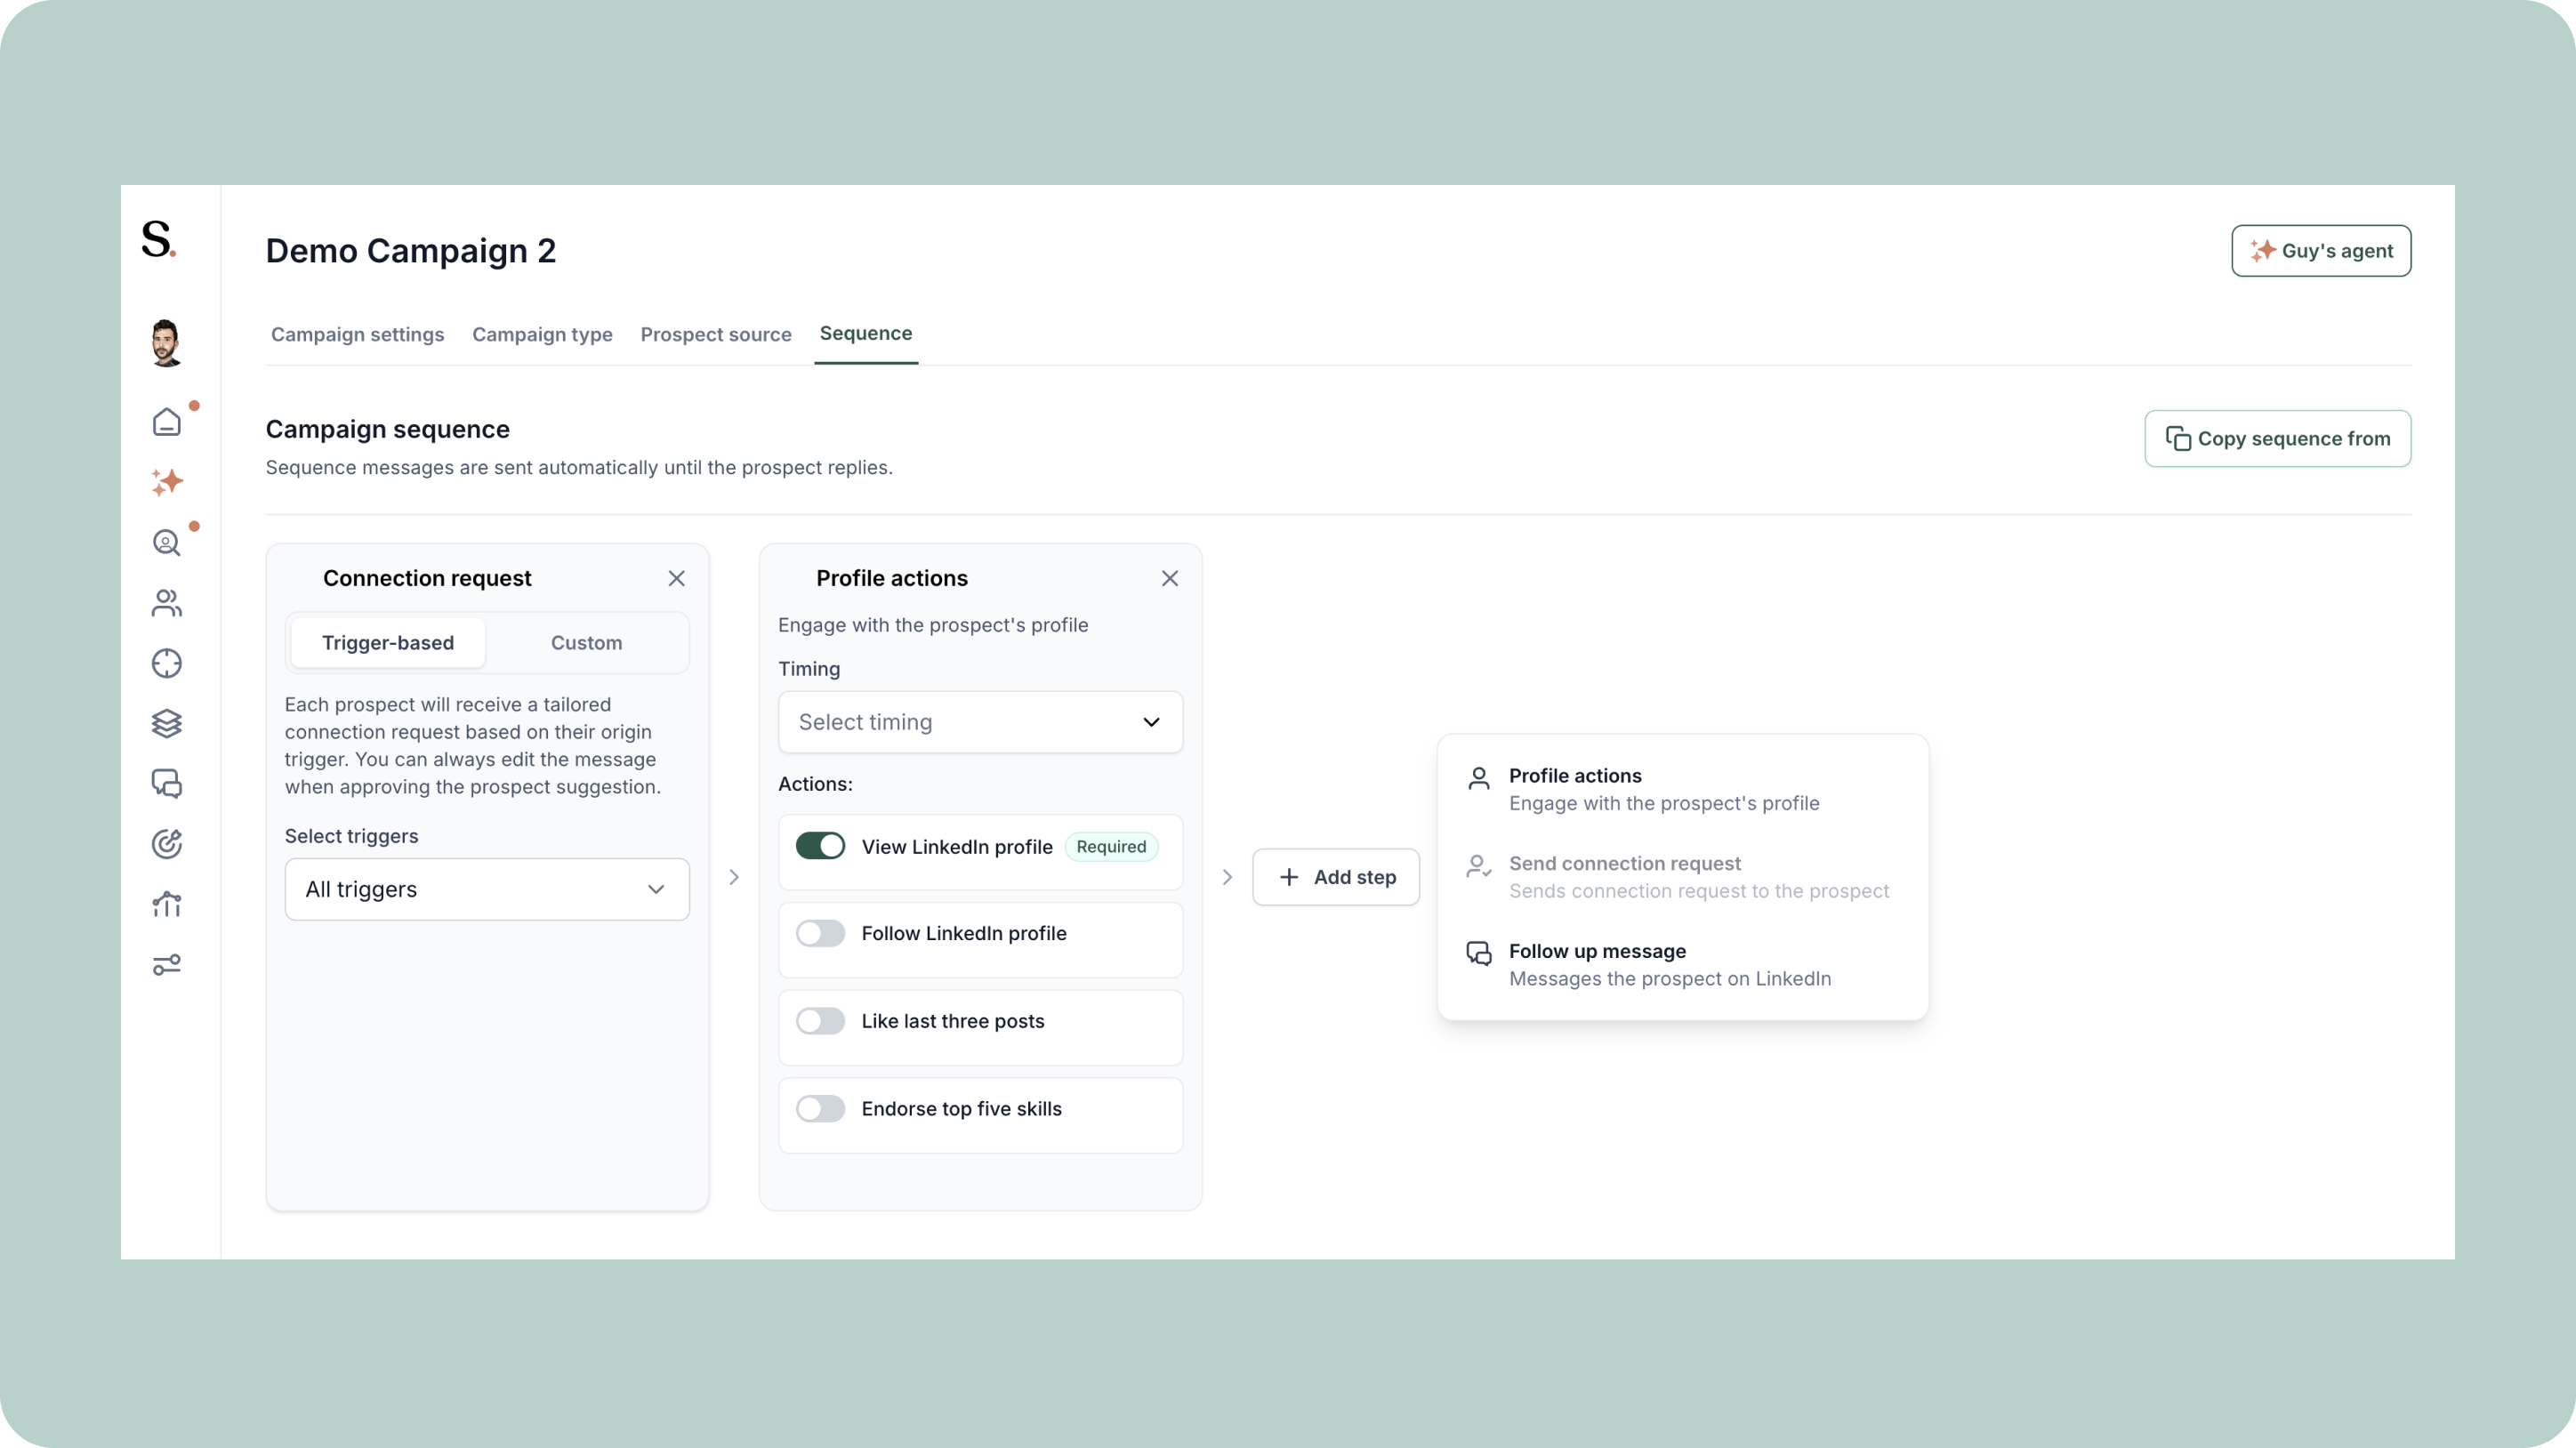This screenshot has height=1448, width=2576.
Task: Open the prospect search magnifier icon
Action: [167, 543]
